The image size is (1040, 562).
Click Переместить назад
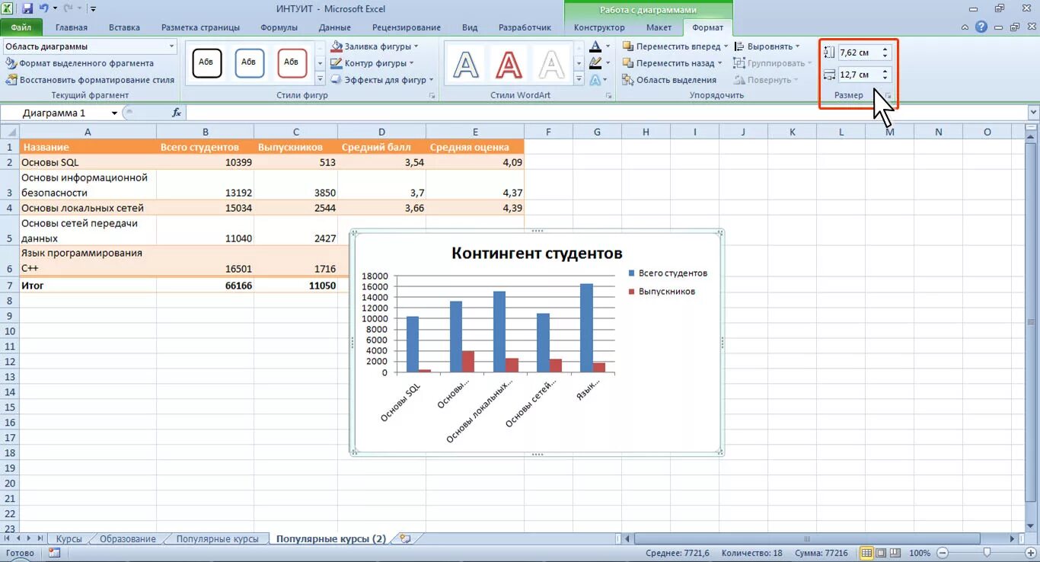(672, 63)
